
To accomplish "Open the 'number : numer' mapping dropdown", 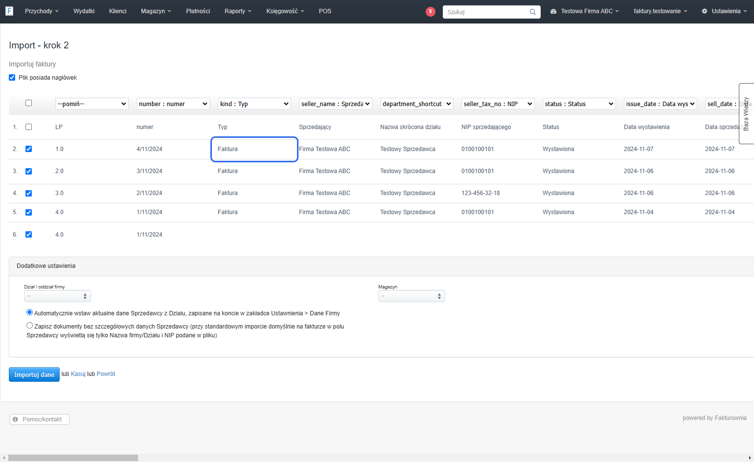I will point(173,104).
